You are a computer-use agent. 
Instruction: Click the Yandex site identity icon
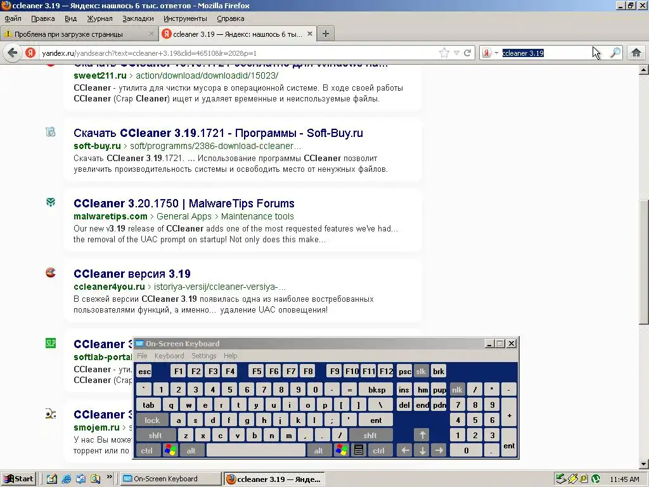click(x=30, y=53)
